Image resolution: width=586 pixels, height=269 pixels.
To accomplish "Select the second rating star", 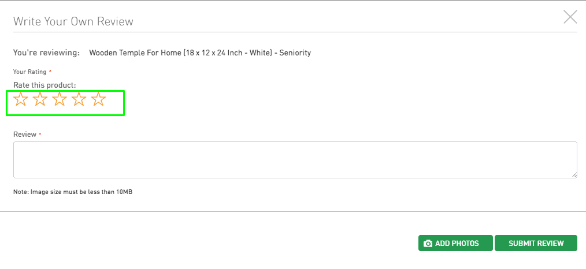I will coord(40,99).
